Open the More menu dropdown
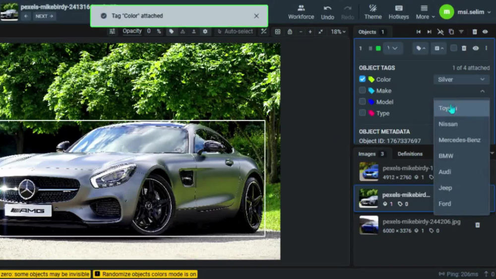Viewport: 496px width, 279px height. point(426,12)
